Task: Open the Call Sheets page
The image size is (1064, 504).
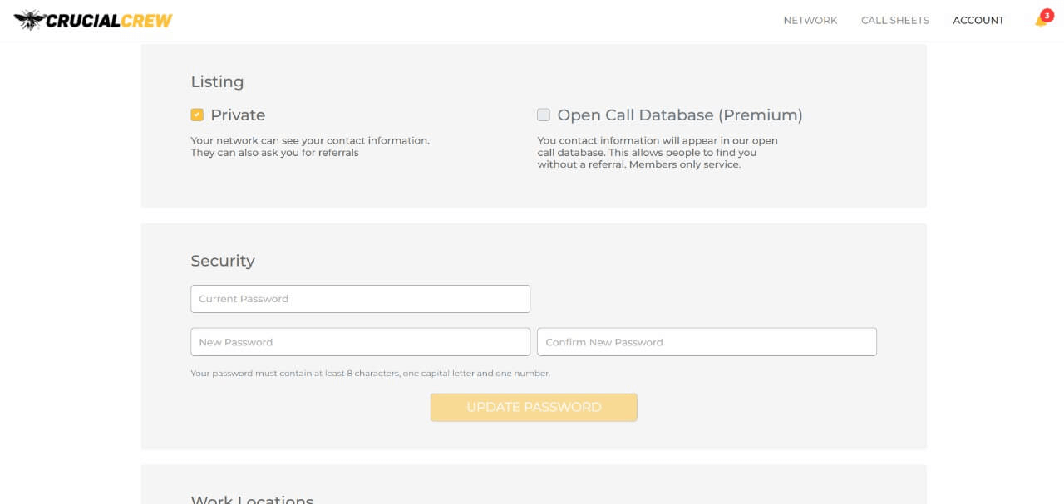Action: click(x=894, y=20)
